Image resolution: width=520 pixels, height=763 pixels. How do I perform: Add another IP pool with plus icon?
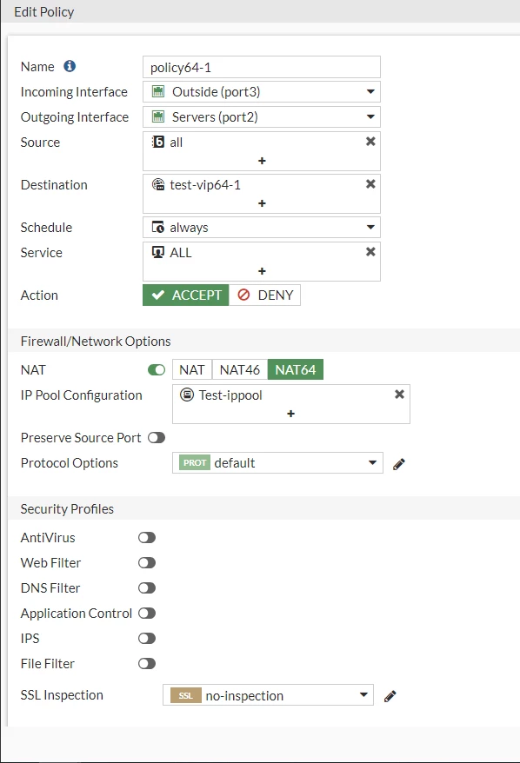point(290,414)
